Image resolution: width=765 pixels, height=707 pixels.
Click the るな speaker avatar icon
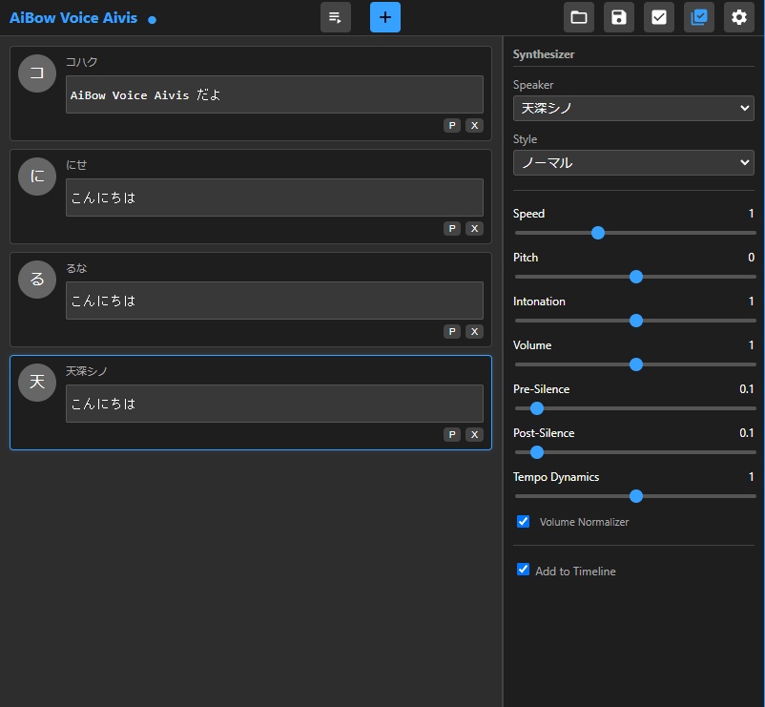(x=35, y=280)
